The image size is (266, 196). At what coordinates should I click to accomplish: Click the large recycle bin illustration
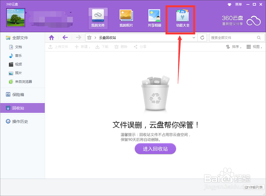coord(155,94)
